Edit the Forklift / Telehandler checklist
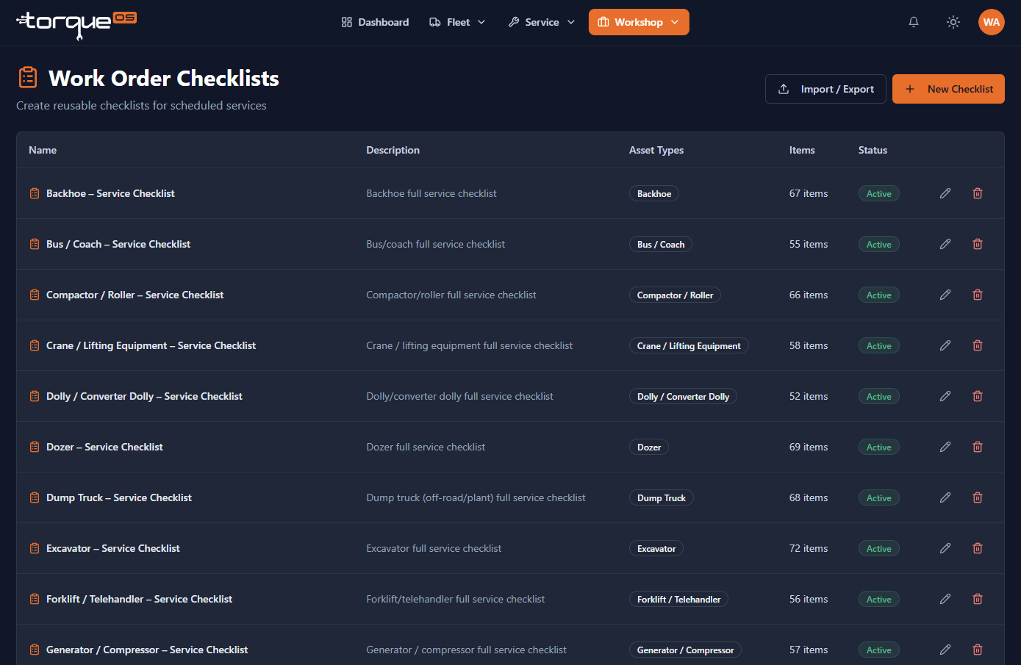 (x=945, y=599)
